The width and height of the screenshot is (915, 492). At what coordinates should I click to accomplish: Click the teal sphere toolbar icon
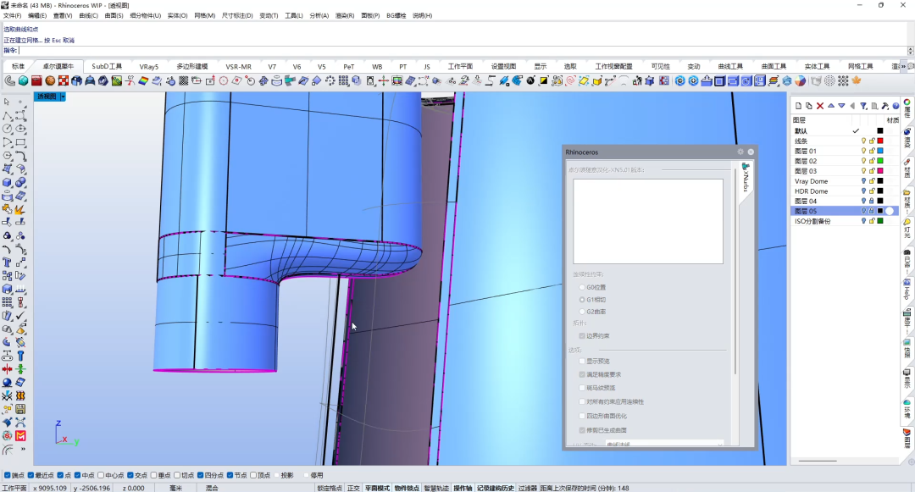[23, 81]
